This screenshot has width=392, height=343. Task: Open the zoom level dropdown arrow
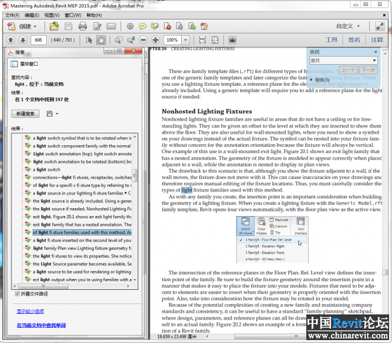[186, 40]
